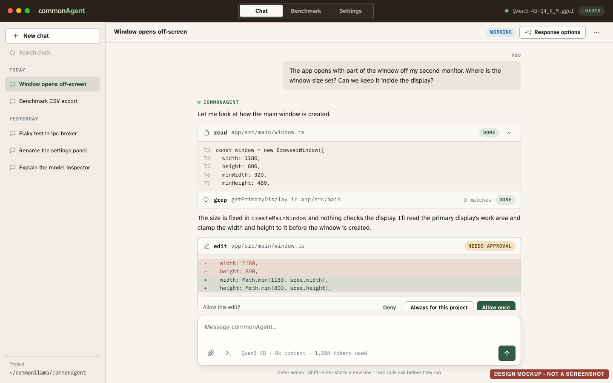Click the removed line height: 800 in diff
The image size is (613, 383).
point(359,272)
